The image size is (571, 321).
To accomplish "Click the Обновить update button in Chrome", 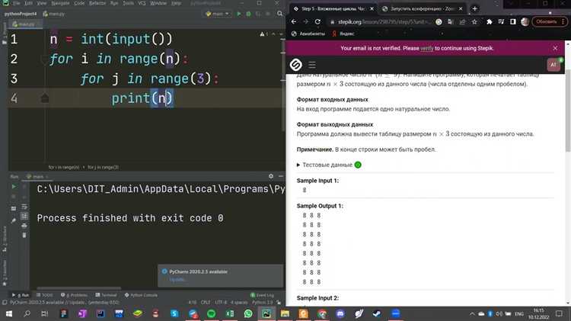I will [x=549, y=22].
